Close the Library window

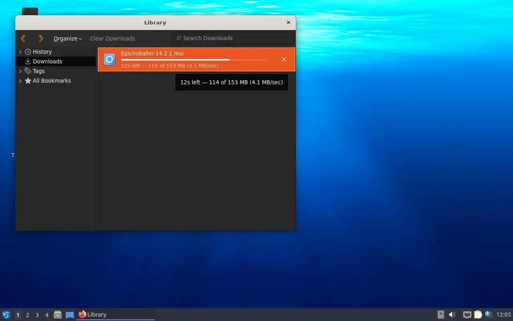point(288,22)
